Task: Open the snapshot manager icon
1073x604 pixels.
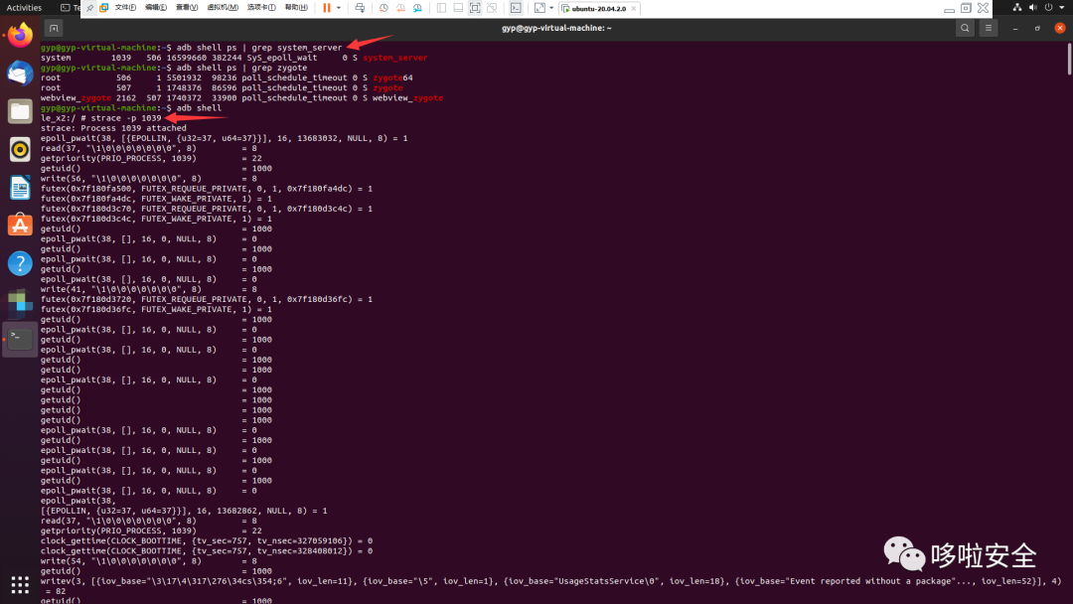Action: pyautogui.click(x=417, y=8)
